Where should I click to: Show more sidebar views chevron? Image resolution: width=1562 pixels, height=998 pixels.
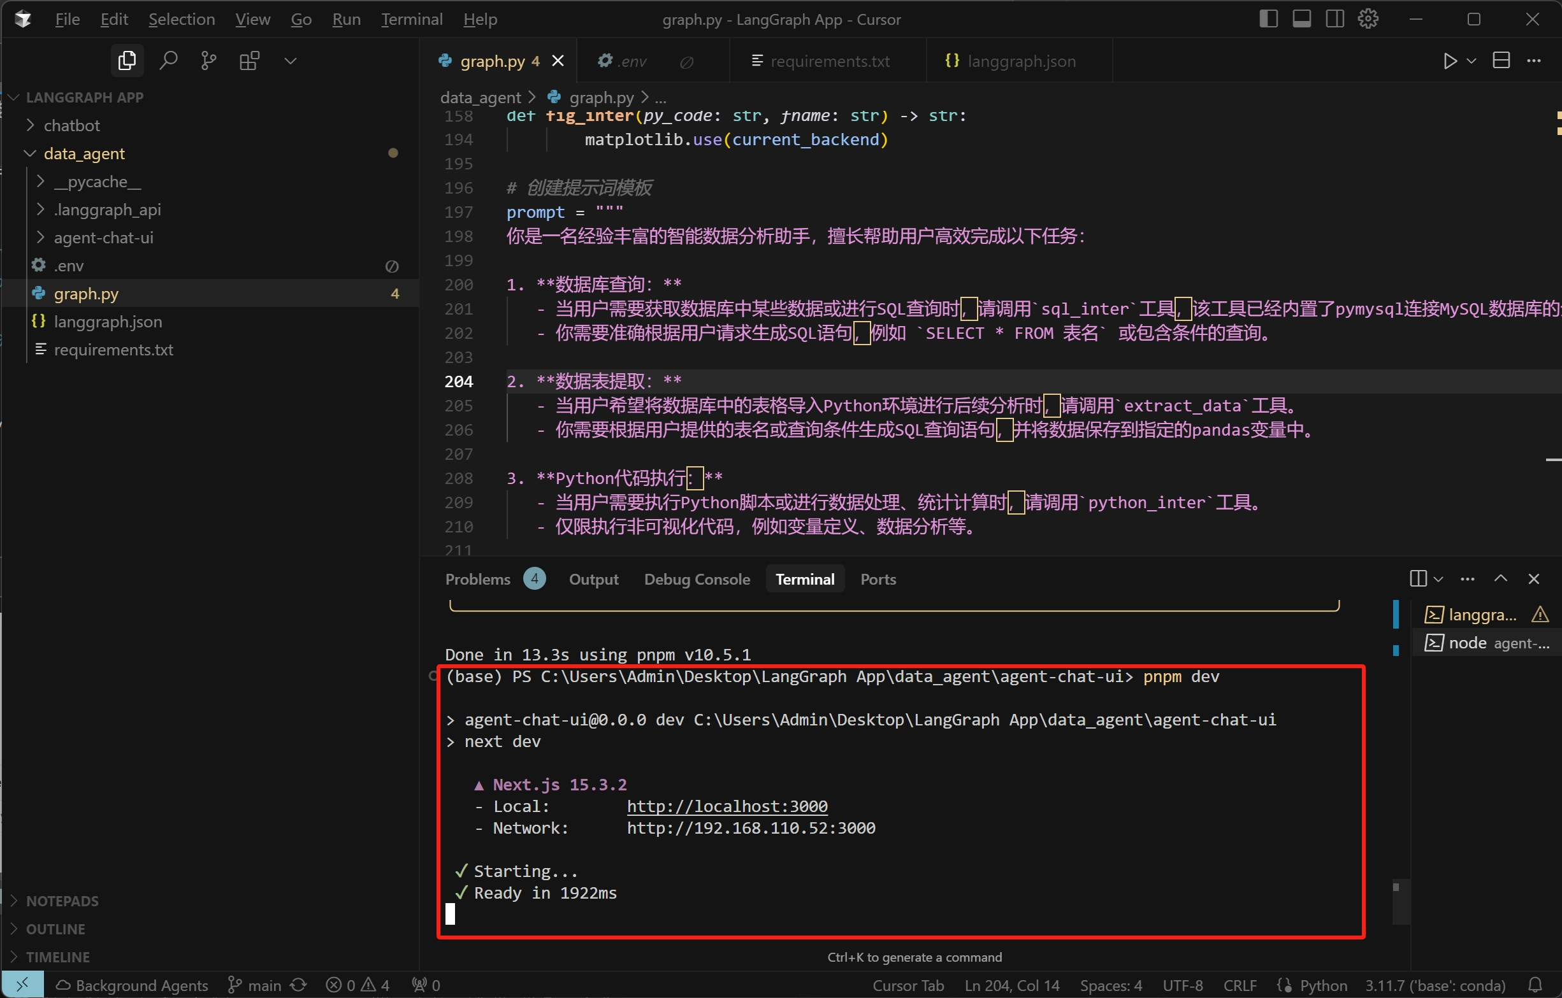tap(290, 61)
